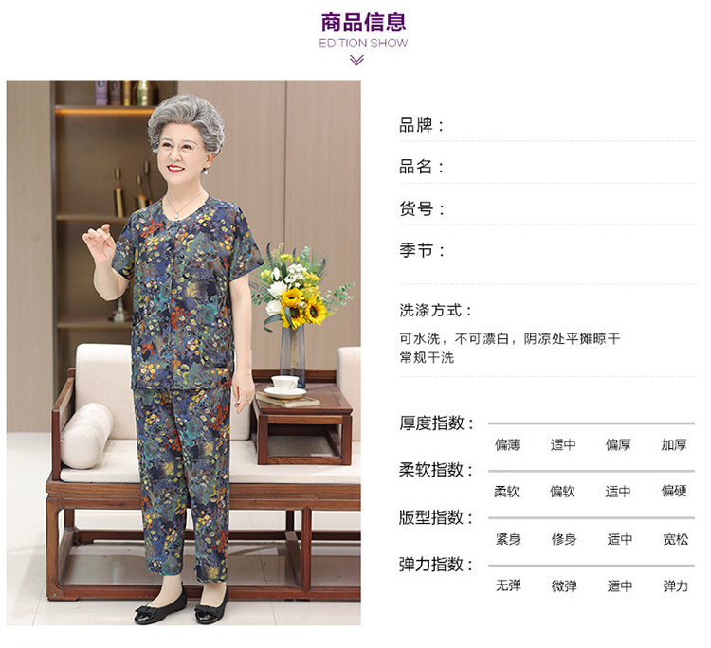Choose 偏硬 softness option
711x648 pixels.
(x=674, y=491)
